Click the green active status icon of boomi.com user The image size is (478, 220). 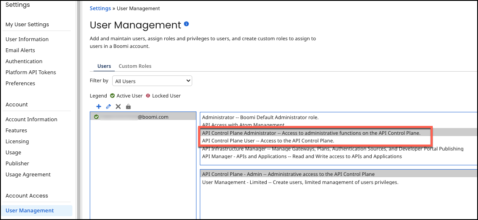(x=97, y=117)
